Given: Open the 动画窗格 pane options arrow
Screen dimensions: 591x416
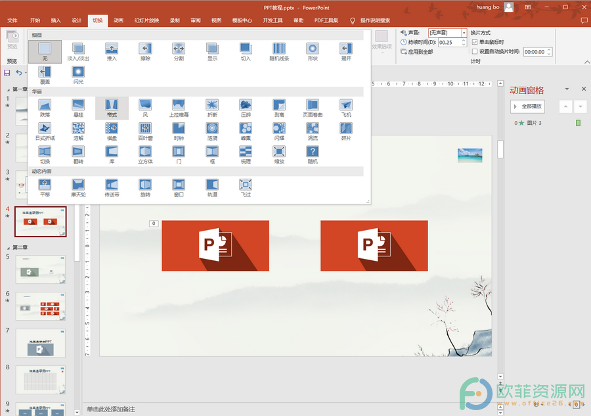Looking at the screenshot, I should 567,89.
